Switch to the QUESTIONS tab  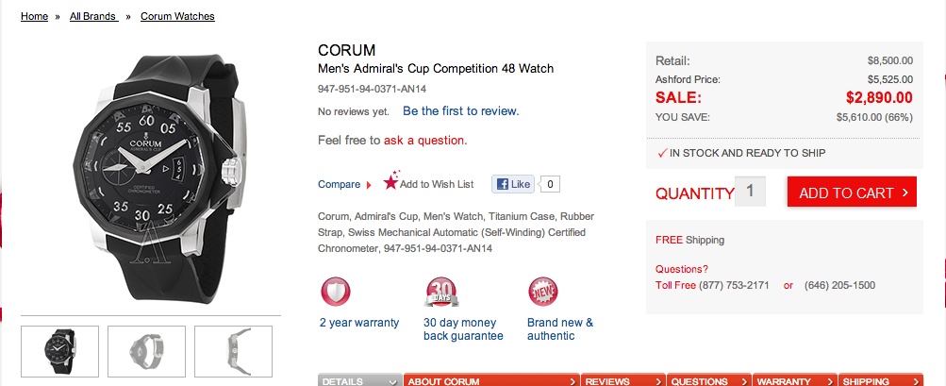coord(708,381)
